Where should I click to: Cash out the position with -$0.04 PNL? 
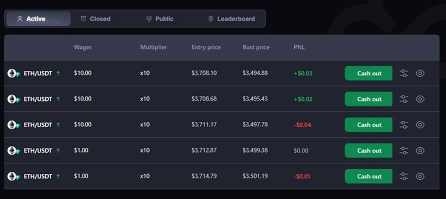[368, 125]
